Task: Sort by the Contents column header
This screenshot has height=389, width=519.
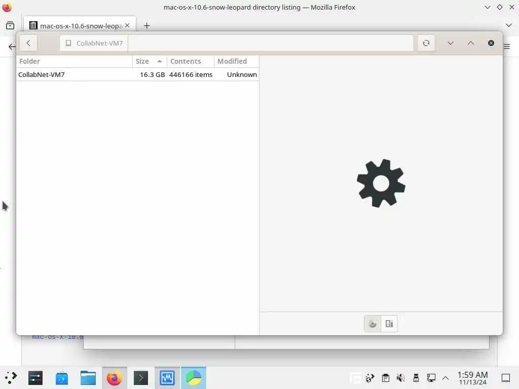Action: tap(191, 61)
